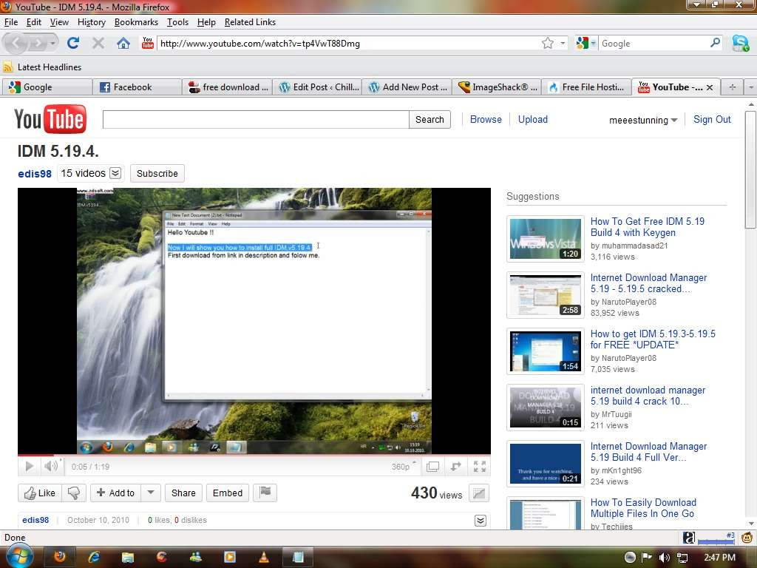The image size is (757, 568).
Task: Play the video with the play button
Action: pos(29,466)
